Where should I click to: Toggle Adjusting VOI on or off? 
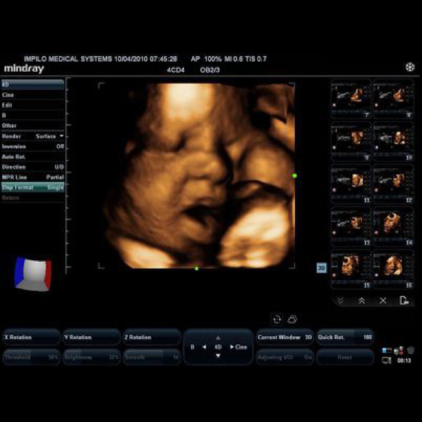(285, 357)
